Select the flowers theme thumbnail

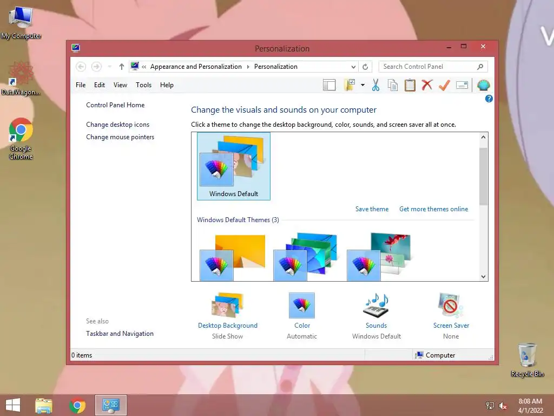click(x=379, y=257)
